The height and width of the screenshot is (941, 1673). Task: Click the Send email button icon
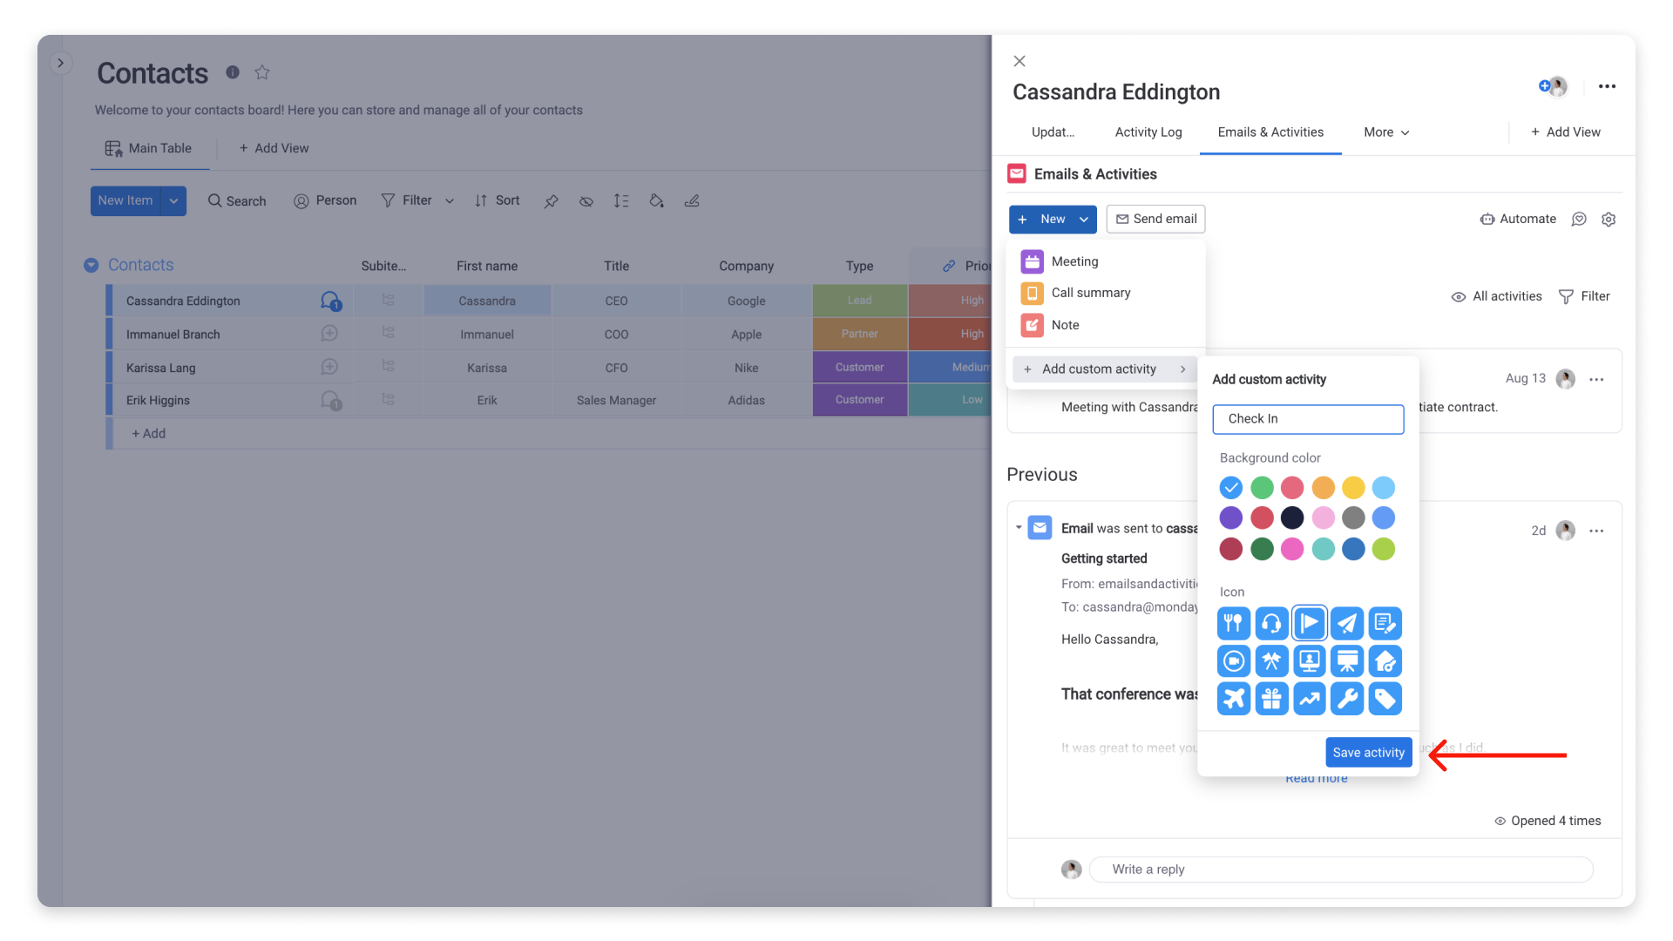(x=1122, y=219)
